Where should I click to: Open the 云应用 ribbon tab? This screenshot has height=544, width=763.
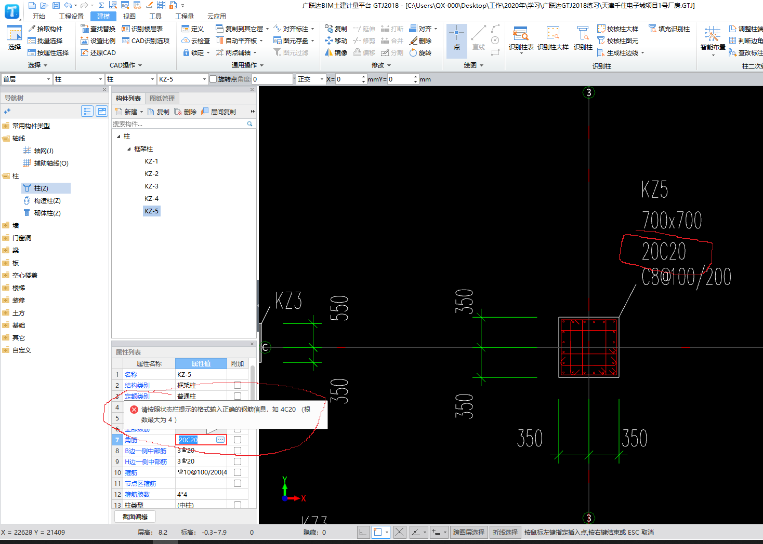pyautogui.click(x=217, y=16)
